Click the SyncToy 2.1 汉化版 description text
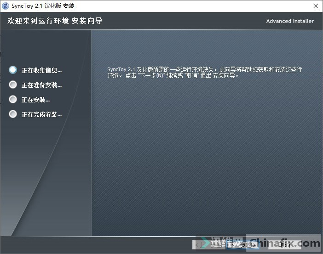Image resolution: width=323 pixels, height=254 pixels. [204, 73]
